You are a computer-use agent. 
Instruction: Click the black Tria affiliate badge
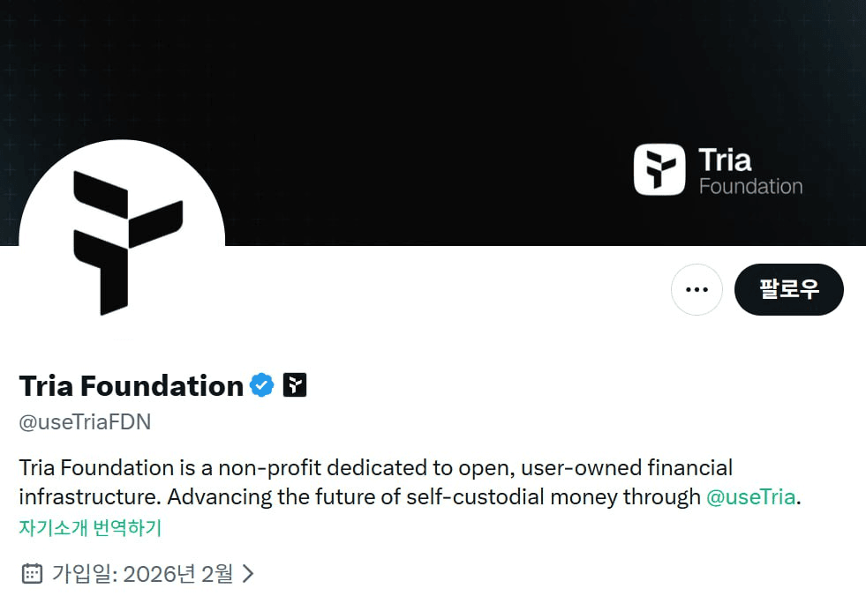point(295,385)
